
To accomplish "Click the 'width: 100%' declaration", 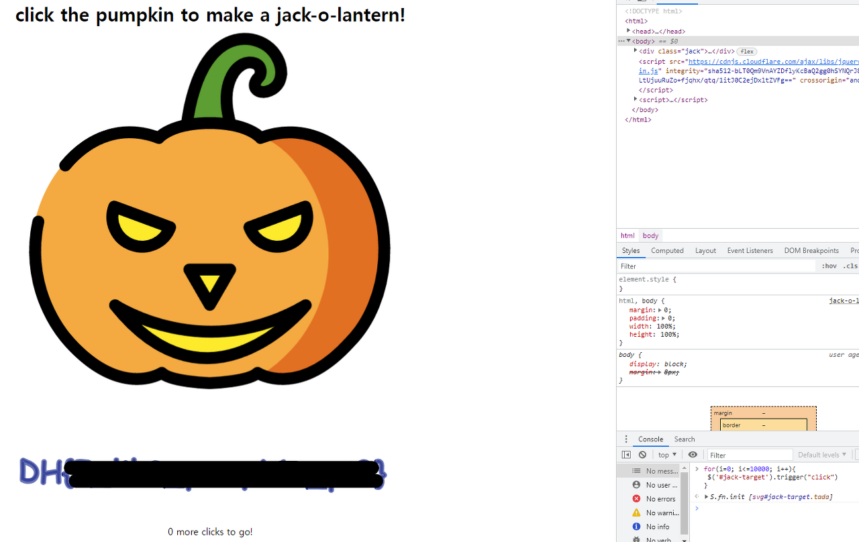I will point(652,326).
